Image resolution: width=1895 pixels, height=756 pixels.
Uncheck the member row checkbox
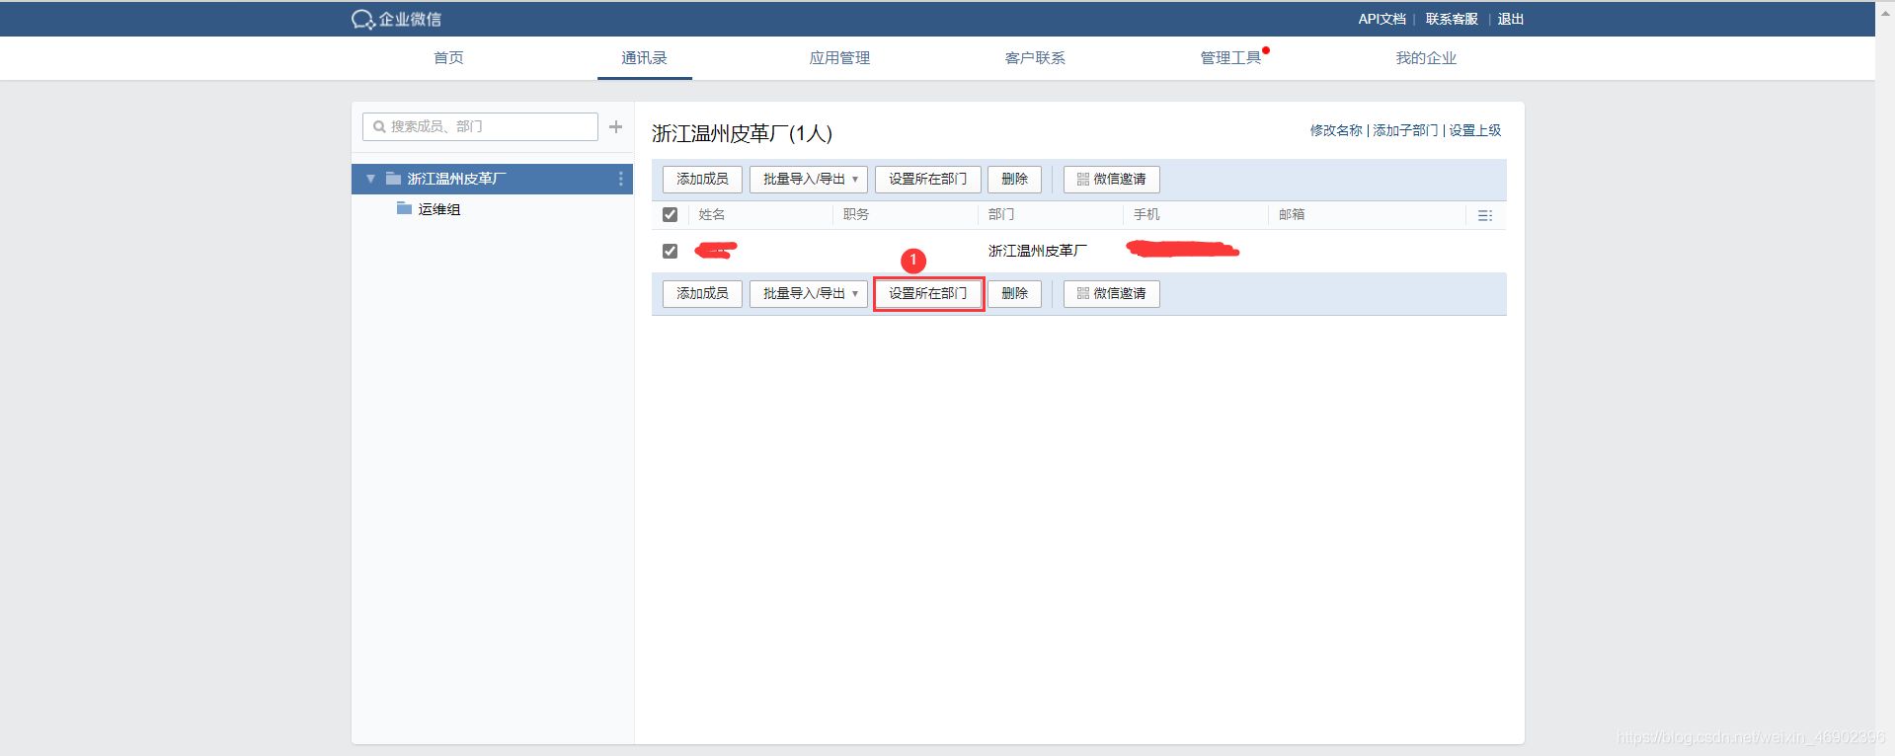point(670,251)
